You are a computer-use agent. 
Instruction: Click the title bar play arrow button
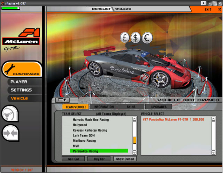coord(203,3)
